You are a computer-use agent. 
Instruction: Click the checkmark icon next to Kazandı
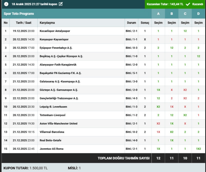pyautogui.click(x=188, y=4)
